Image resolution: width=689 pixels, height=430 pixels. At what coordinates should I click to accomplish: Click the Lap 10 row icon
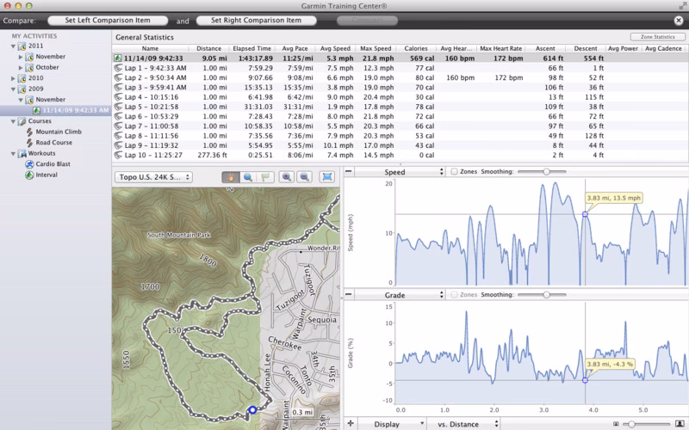(118, 155)
